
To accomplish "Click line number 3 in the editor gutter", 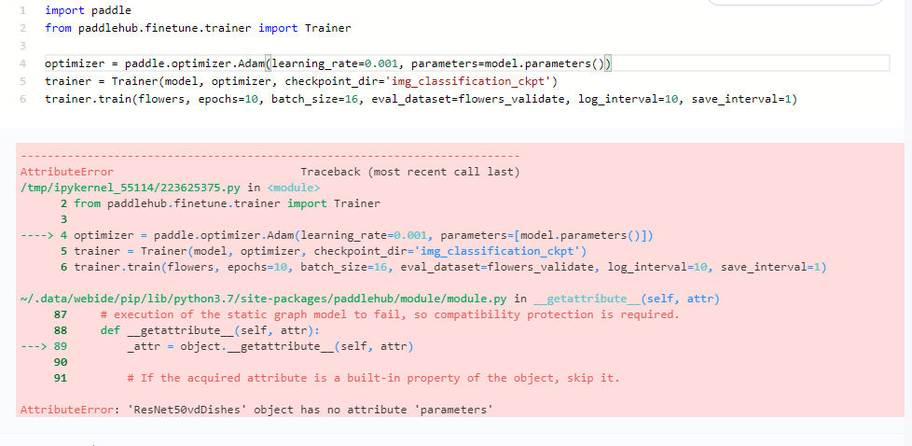I will pos(22,46).
